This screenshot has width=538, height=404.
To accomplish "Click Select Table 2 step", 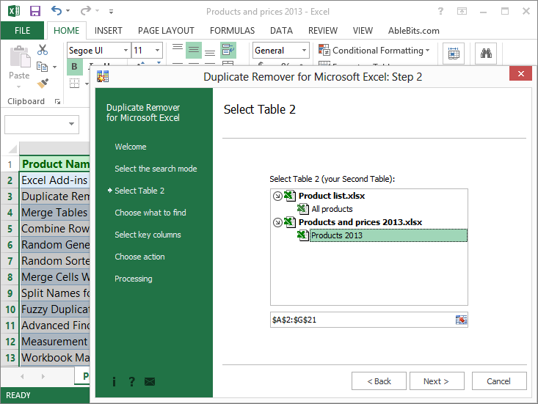I will click(139, 191).
